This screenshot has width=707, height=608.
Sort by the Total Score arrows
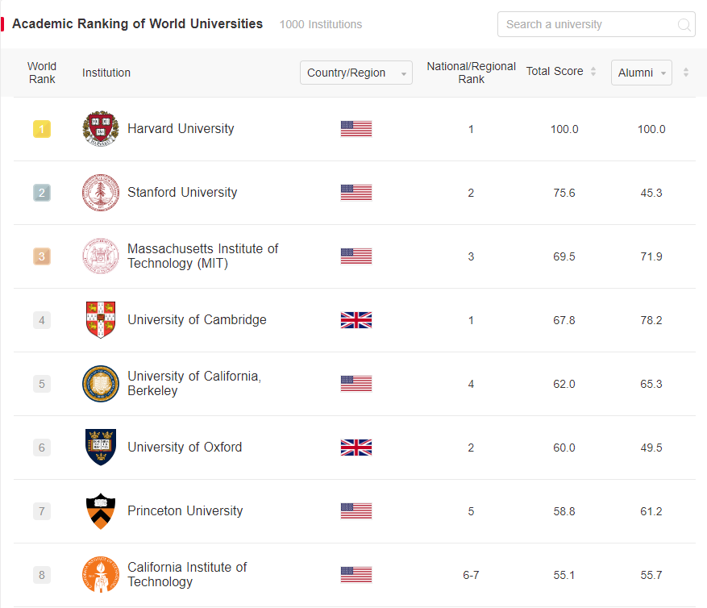click(x=593, y=71)
